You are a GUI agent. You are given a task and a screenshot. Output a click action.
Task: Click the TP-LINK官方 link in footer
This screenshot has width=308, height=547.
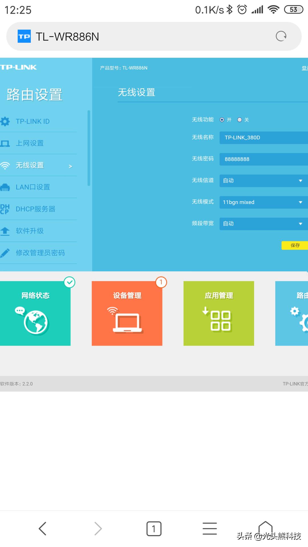click(x=295, y=384)
